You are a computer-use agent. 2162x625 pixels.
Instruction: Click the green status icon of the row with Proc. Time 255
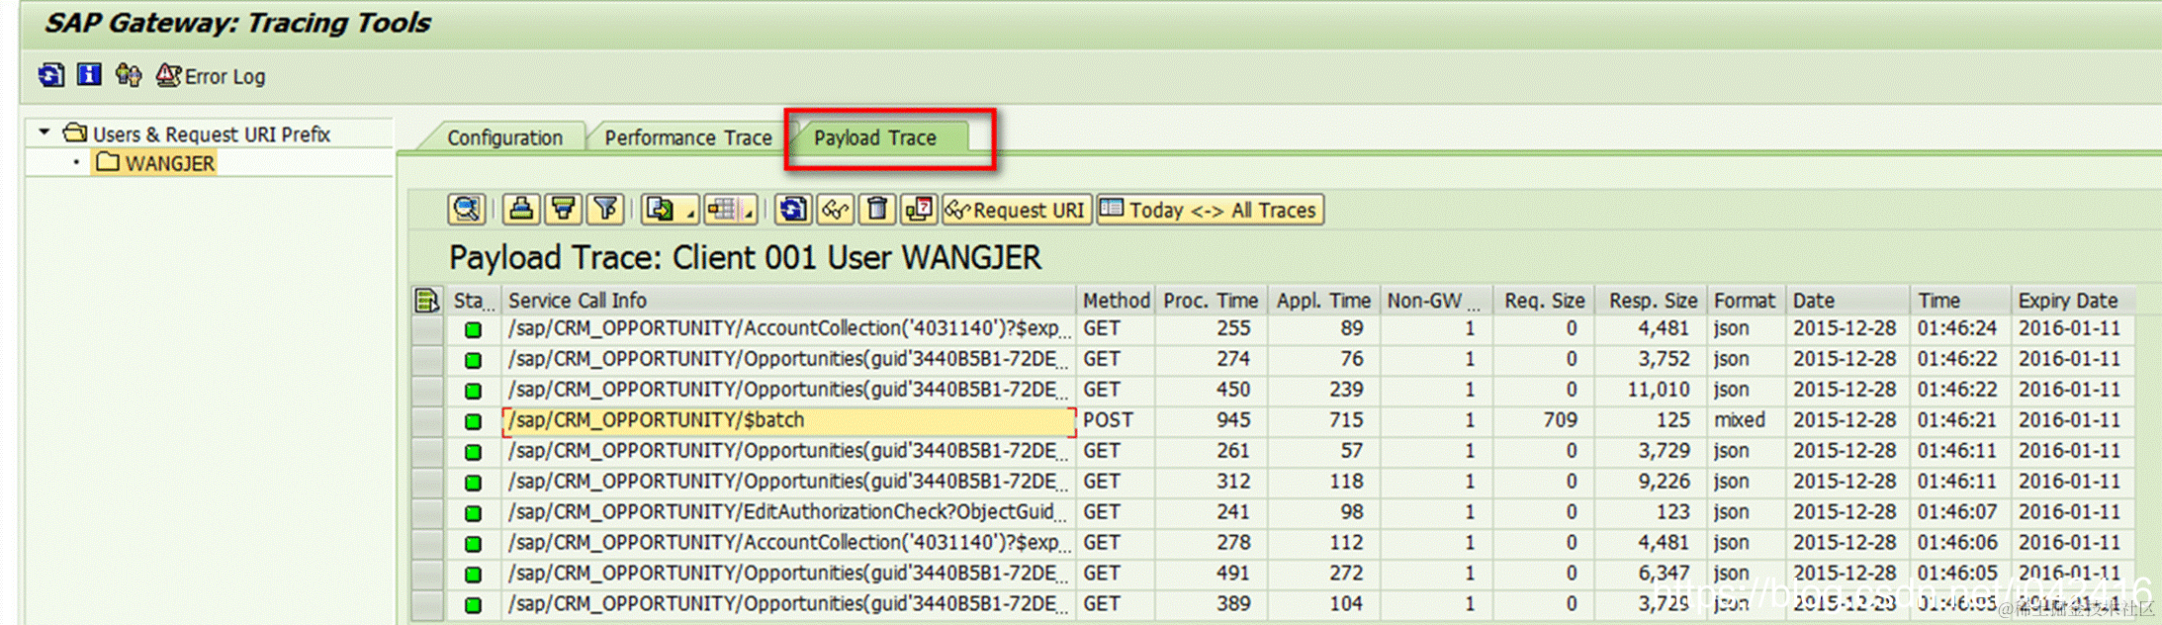pyautogui.click(x=473, y=329)
